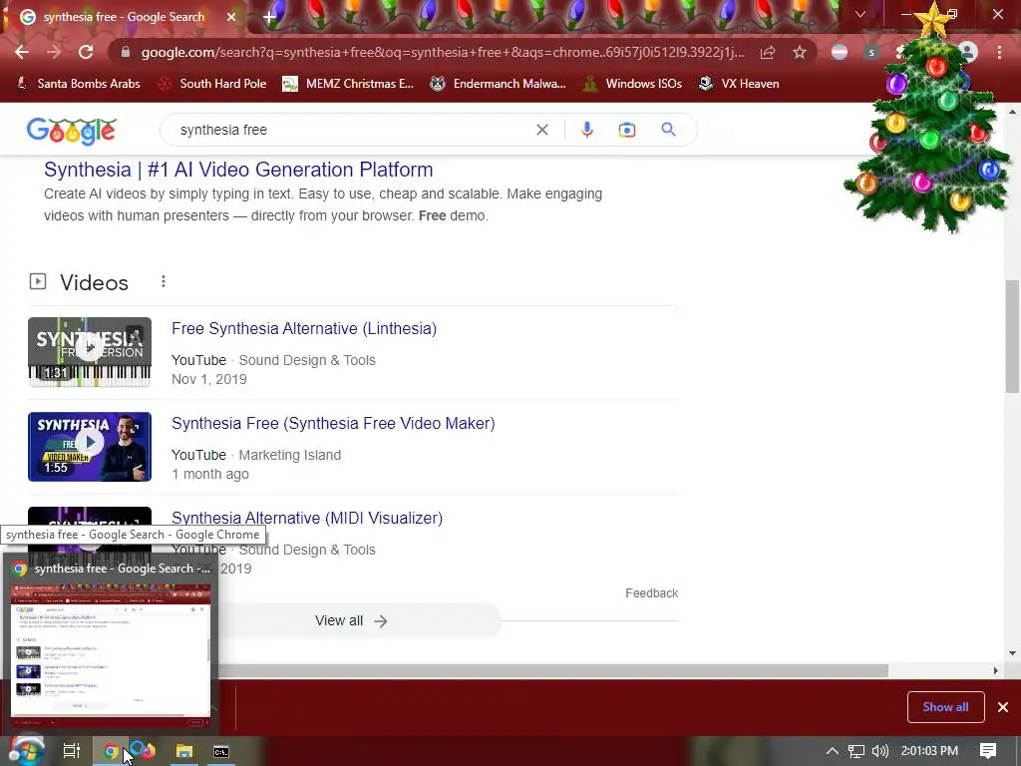This screenshot has height=766, width=1021.
Task: Open the Action Center notifications icon
Action: click(988, 751)
